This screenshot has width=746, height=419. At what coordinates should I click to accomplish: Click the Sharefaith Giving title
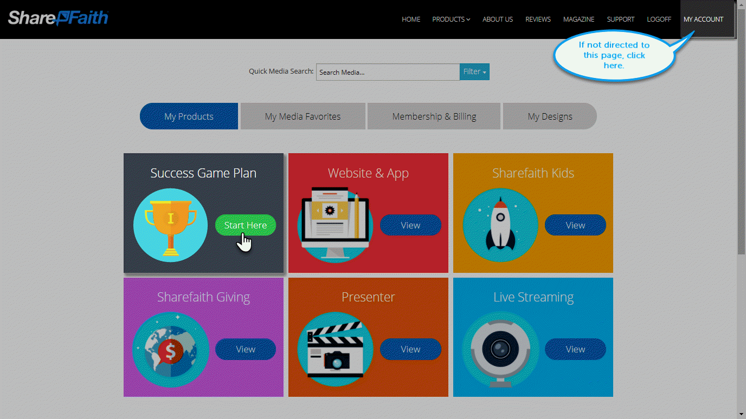[x=203, y=297]
